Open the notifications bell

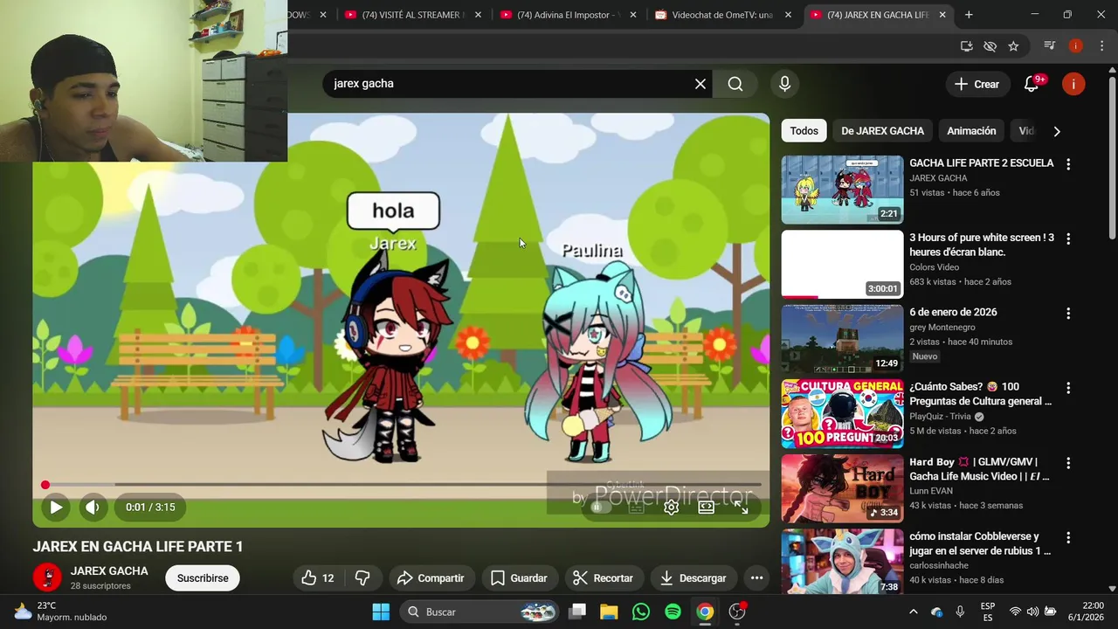pyautogui.click(x=1032, y=84)
